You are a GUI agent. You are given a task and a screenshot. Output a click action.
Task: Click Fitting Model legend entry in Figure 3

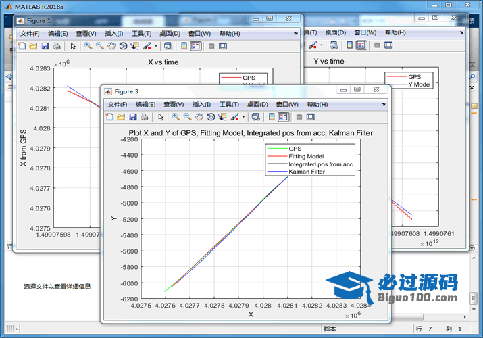[x=306, y=156]
